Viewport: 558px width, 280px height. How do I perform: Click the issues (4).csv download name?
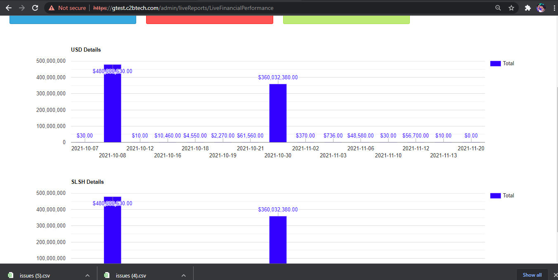click(x=131, y=275)
